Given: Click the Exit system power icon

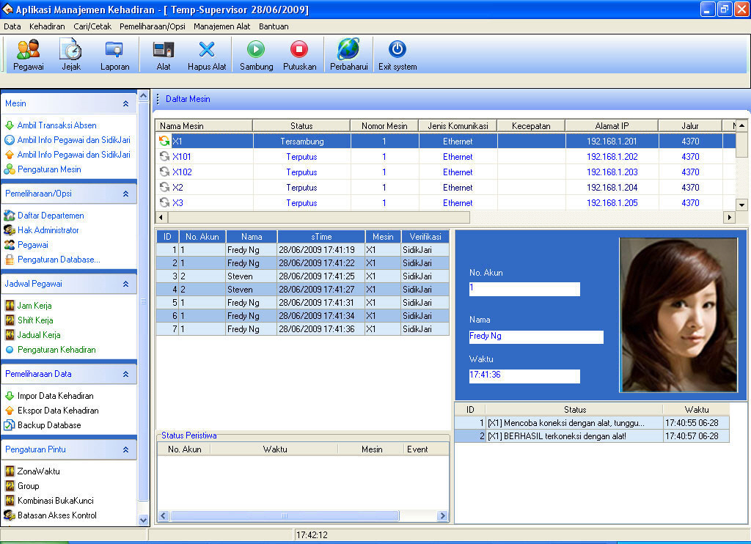Looking at the screenshot, I should coord(398,55).
